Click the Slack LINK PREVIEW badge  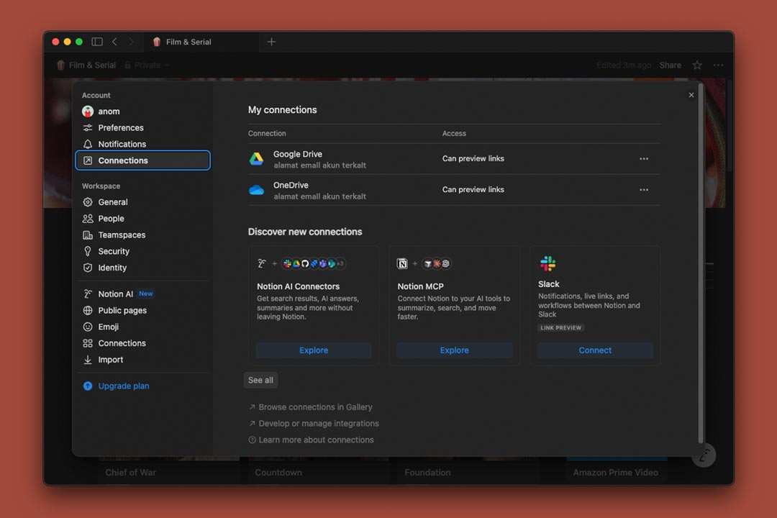pos(561,327)
